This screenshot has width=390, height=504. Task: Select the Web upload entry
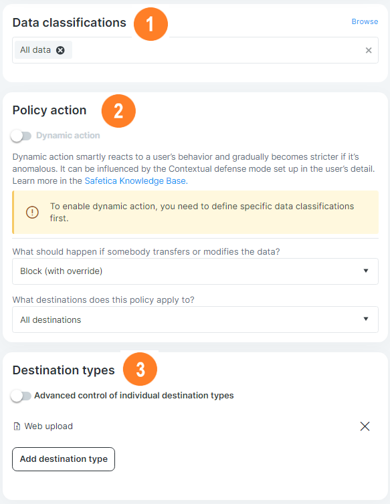pyautogui.click(x=49, y=426)
